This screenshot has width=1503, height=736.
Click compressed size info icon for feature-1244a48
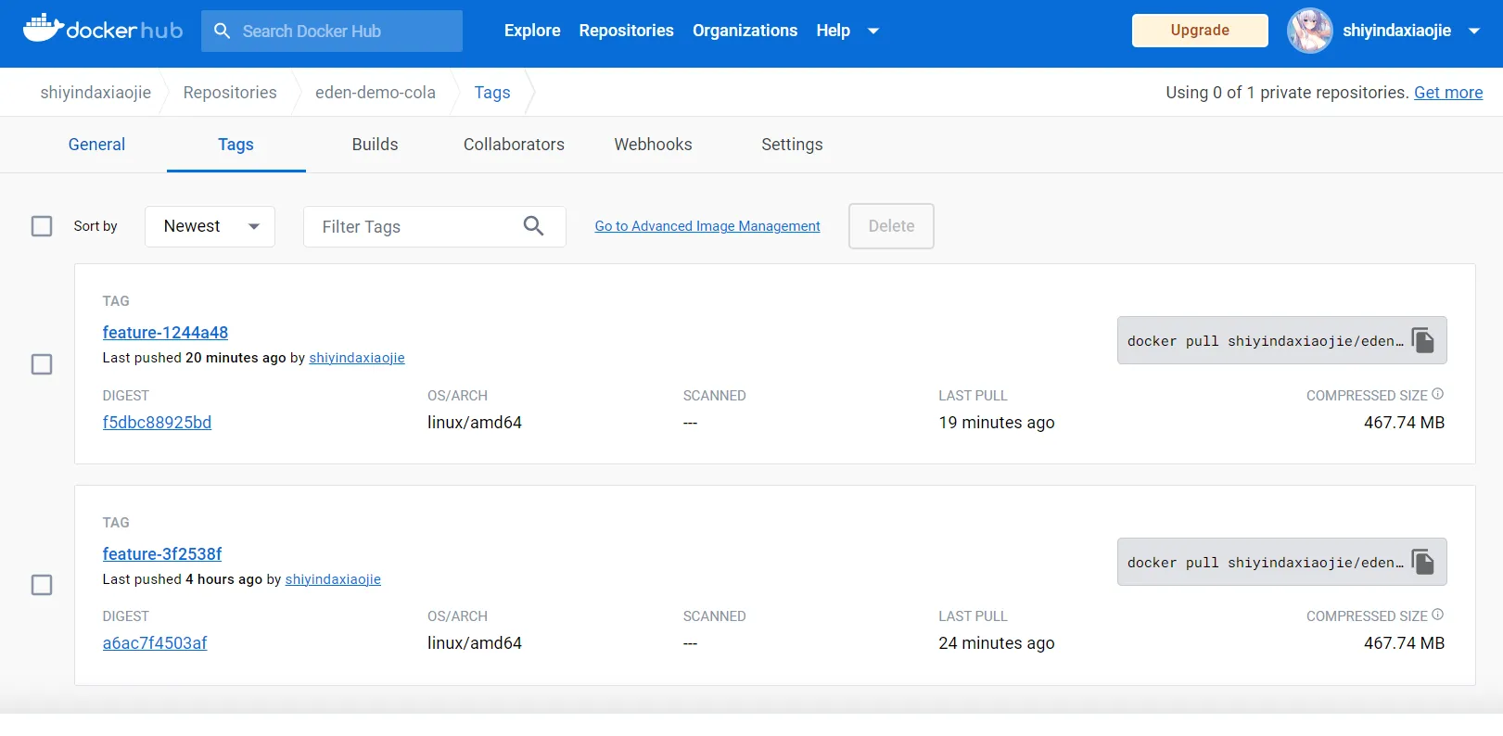(1437, 394)
